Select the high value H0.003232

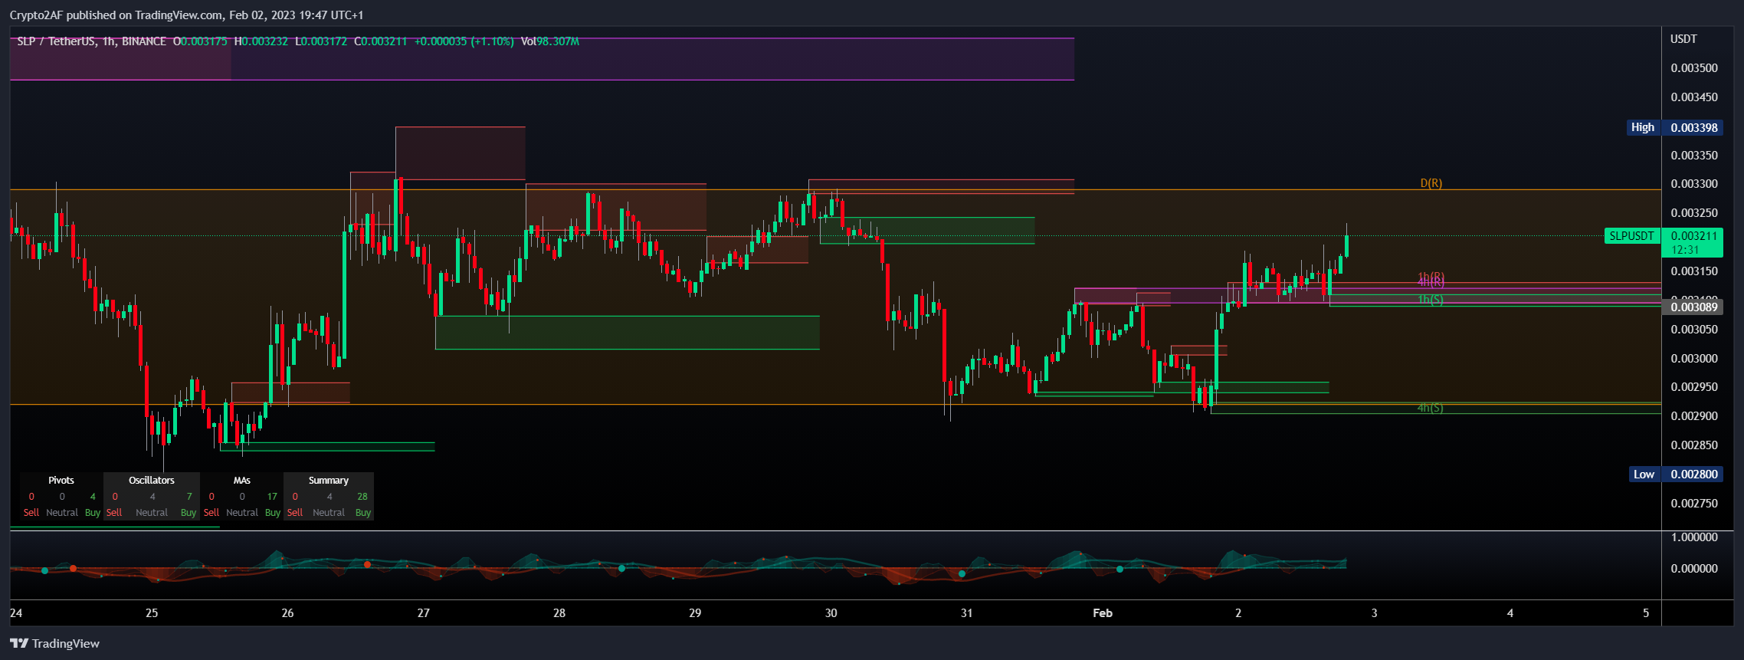[261, 41]
